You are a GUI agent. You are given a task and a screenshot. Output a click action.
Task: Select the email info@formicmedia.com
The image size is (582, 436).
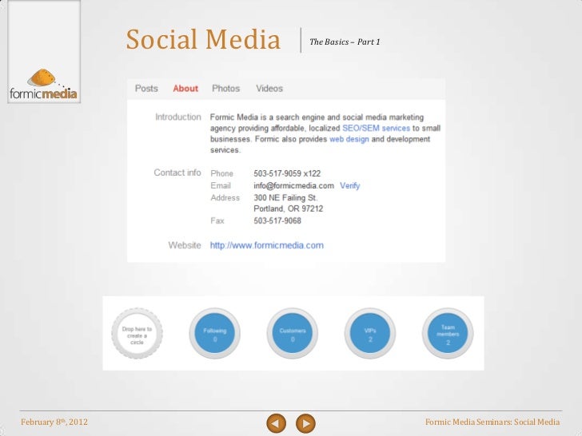293,186
